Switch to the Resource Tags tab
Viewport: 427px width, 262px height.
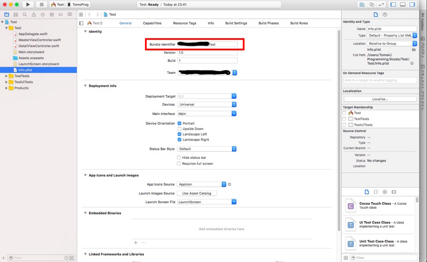(x=185, y=23)
